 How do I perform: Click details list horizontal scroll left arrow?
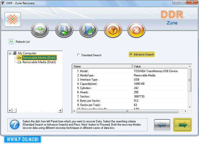point(74,111)
